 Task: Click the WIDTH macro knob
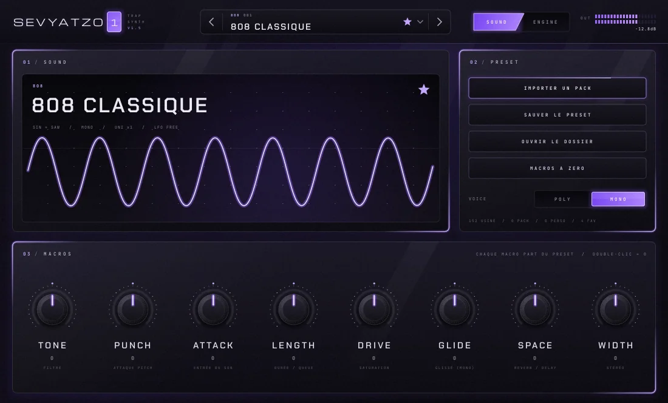pos(616,308)
